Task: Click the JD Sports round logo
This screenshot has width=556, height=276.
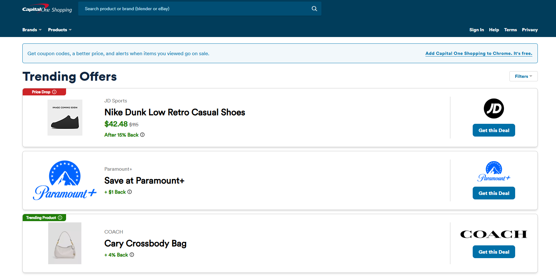Action: [494, 108]
